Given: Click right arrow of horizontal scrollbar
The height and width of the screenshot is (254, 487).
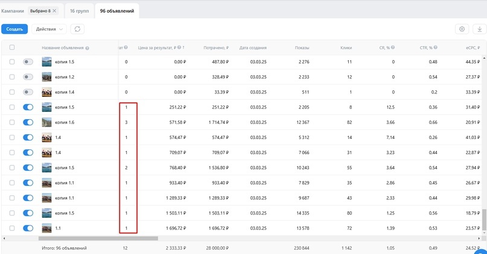Looking at the screenshot, I should click(479, 238).
